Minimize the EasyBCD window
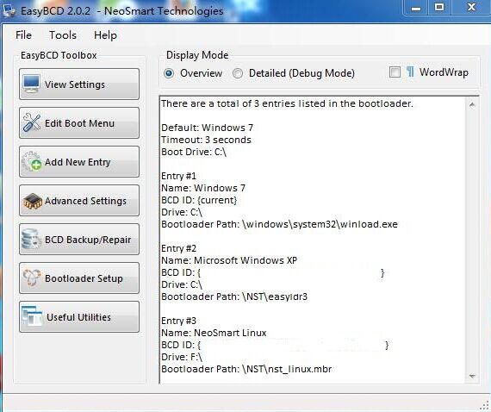491x412 pixels. pos(416,8)
